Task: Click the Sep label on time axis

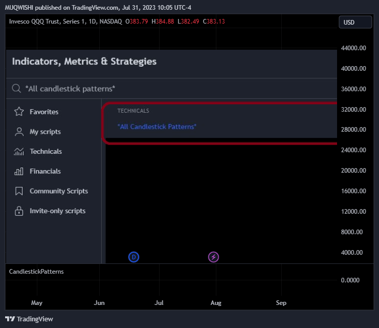Action: tap(281, 303)
